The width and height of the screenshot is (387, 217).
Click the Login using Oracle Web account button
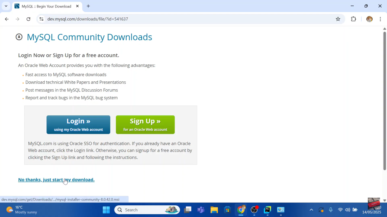78,124
